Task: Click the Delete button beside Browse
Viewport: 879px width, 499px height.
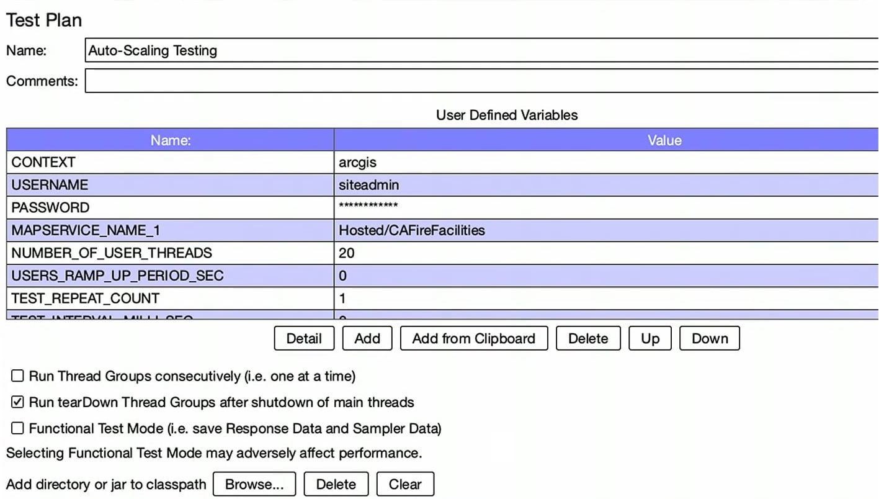Action: point(336,484)
